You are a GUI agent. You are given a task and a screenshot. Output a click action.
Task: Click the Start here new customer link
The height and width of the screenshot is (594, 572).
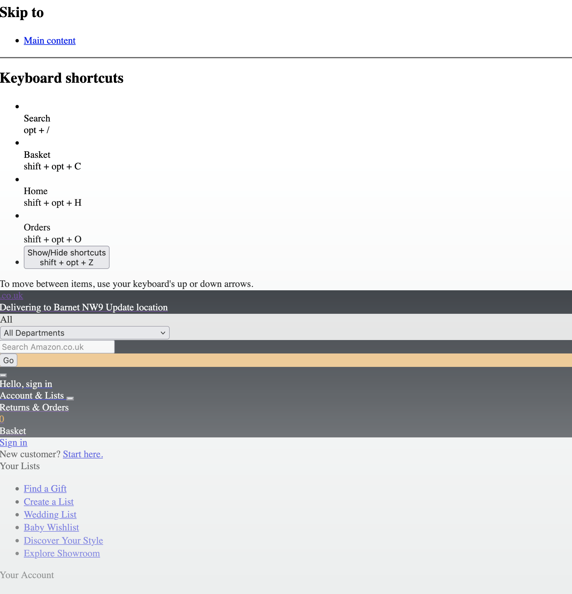(x=83, y=454)
